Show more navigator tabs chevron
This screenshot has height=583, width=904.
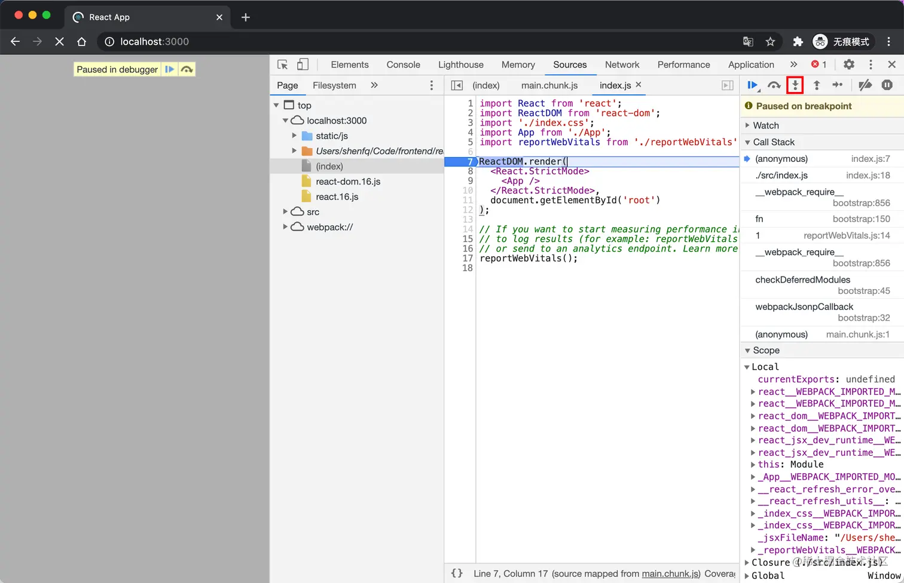pyautogui.click(x=374, y=85)
